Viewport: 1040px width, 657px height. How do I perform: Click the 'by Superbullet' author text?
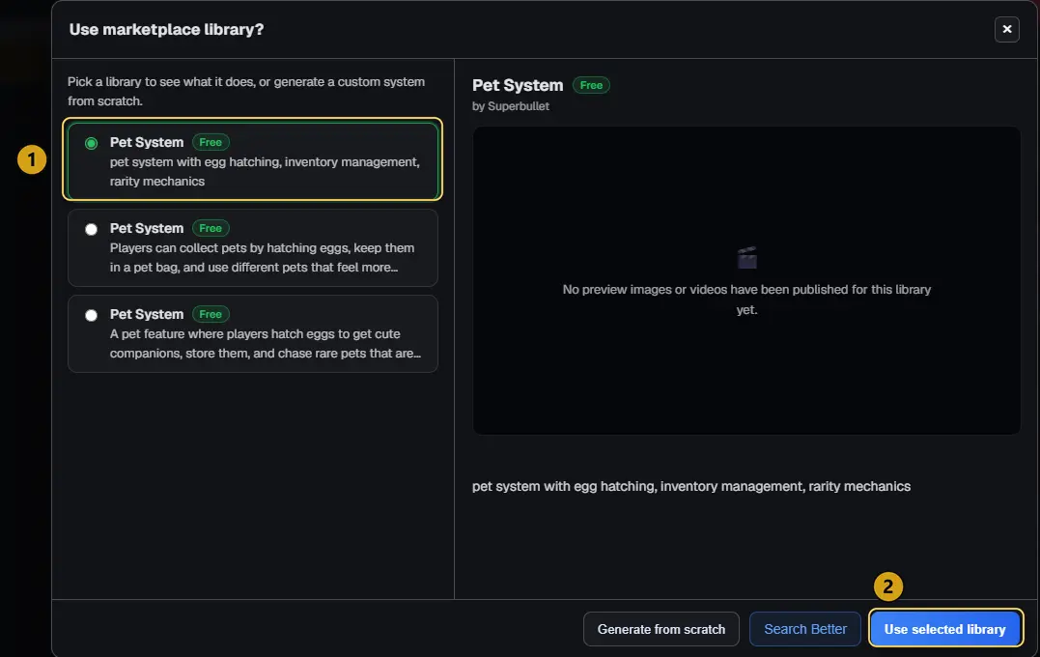click(511, 106)
